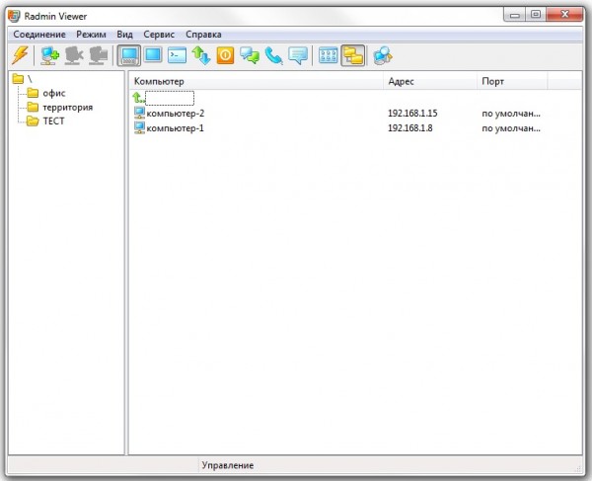
Task: Sort by the Компьютер column header
Action: click(x=257, y=81)
